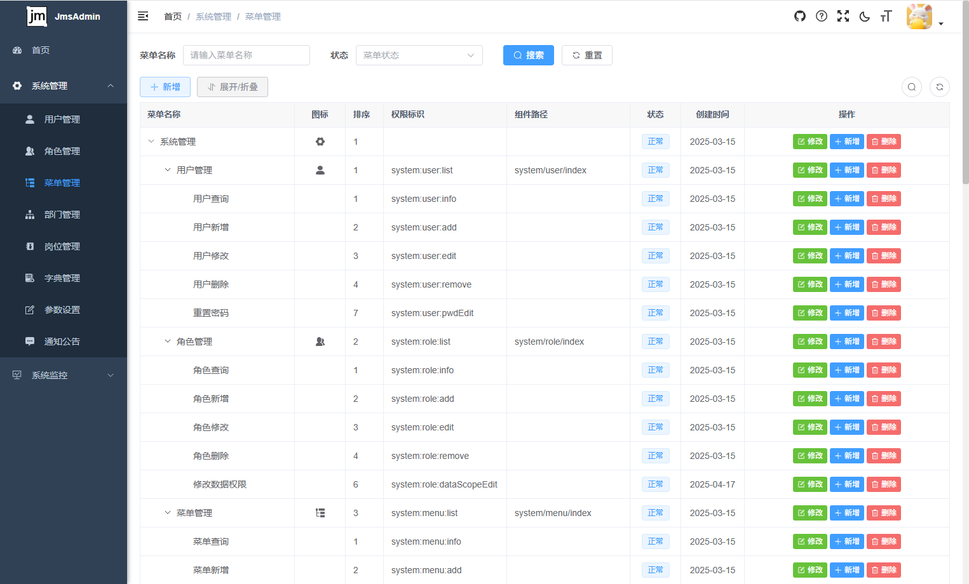Open the GitHub repository icon
969x584 pixels.
800,16
